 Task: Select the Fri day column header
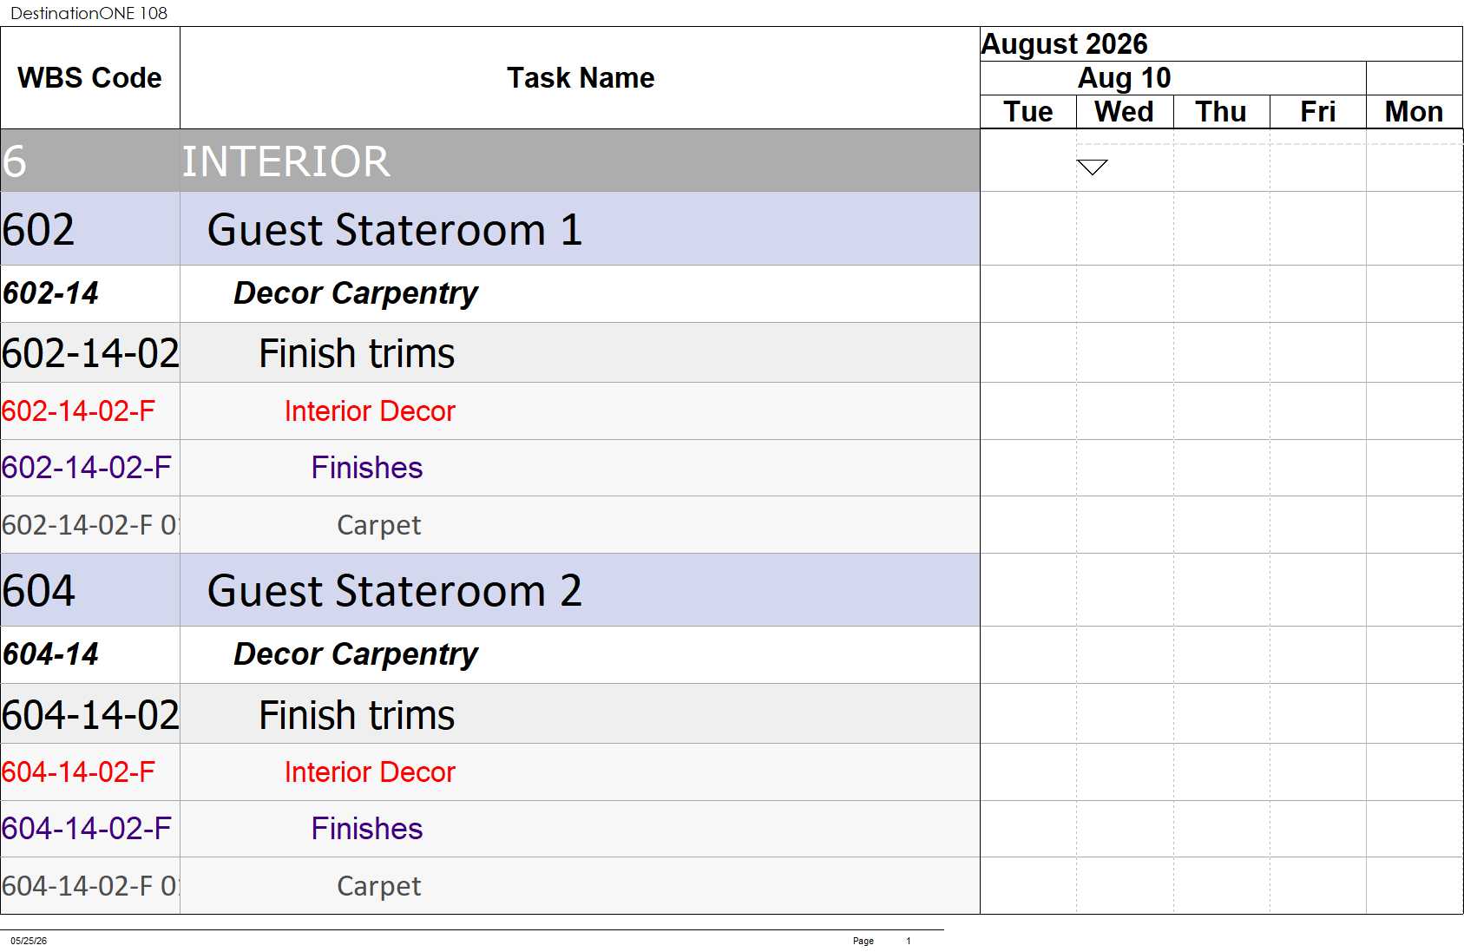coord(1317,112)
